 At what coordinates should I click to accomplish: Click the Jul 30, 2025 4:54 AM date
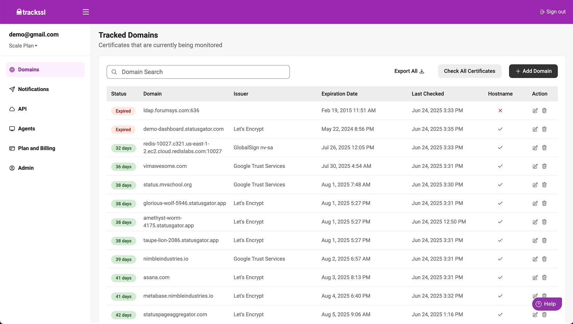tap(346, 166)
